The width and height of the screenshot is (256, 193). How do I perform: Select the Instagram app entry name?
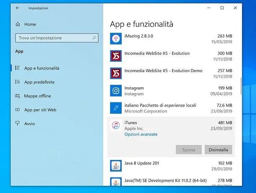(134, 88)
